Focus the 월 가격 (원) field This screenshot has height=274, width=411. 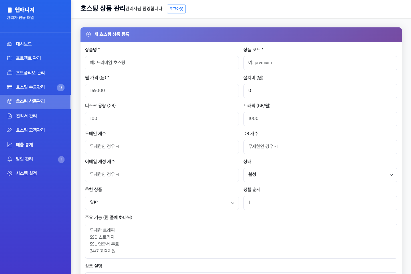(x=162, y=91)
